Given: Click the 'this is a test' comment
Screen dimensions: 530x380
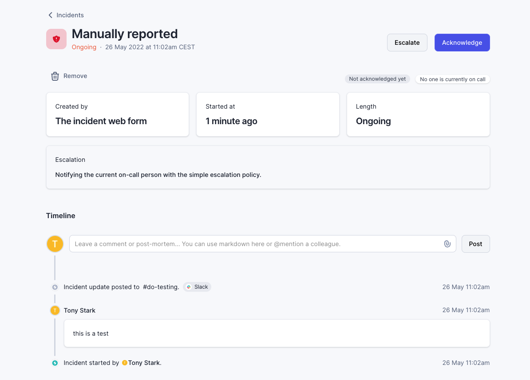Looking at the screenshot, I should [x=91, y=333].
